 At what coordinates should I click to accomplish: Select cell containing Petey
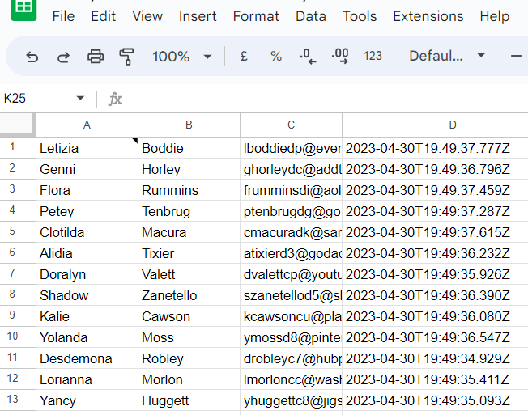pos(87,211)
